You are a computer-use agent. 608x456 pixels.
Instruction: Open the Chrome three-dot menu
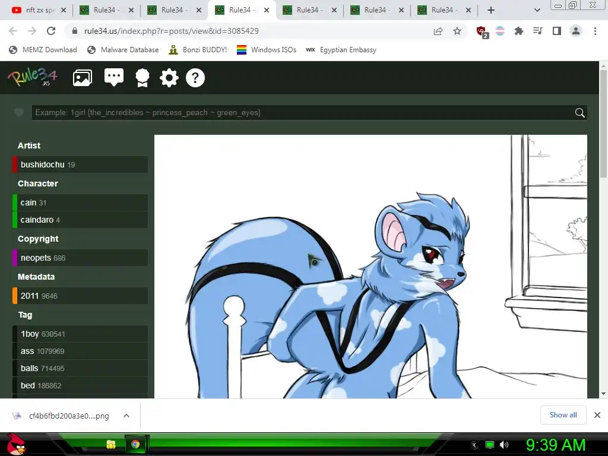[x=595, y=31]
